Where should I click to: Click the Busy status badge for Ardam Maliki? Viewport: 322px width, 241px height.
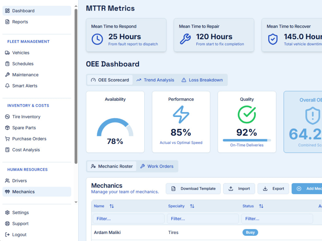tap(250, 232)
